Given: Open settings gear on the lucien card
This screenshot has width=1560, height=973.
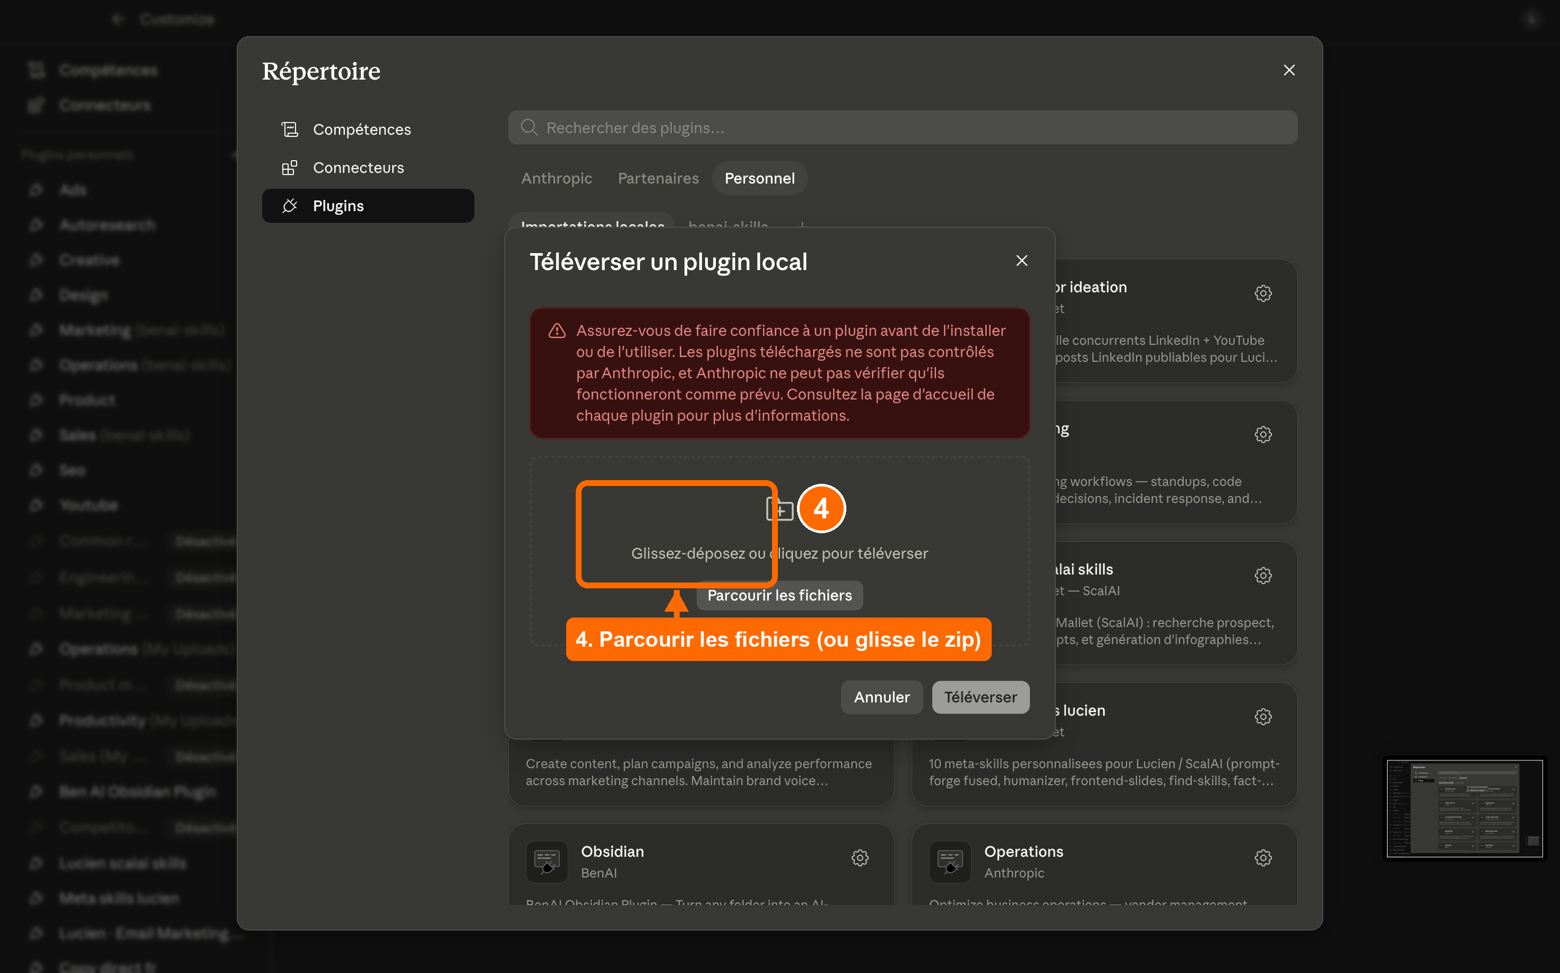Looking at the screenshot, I should [1263, 717].
